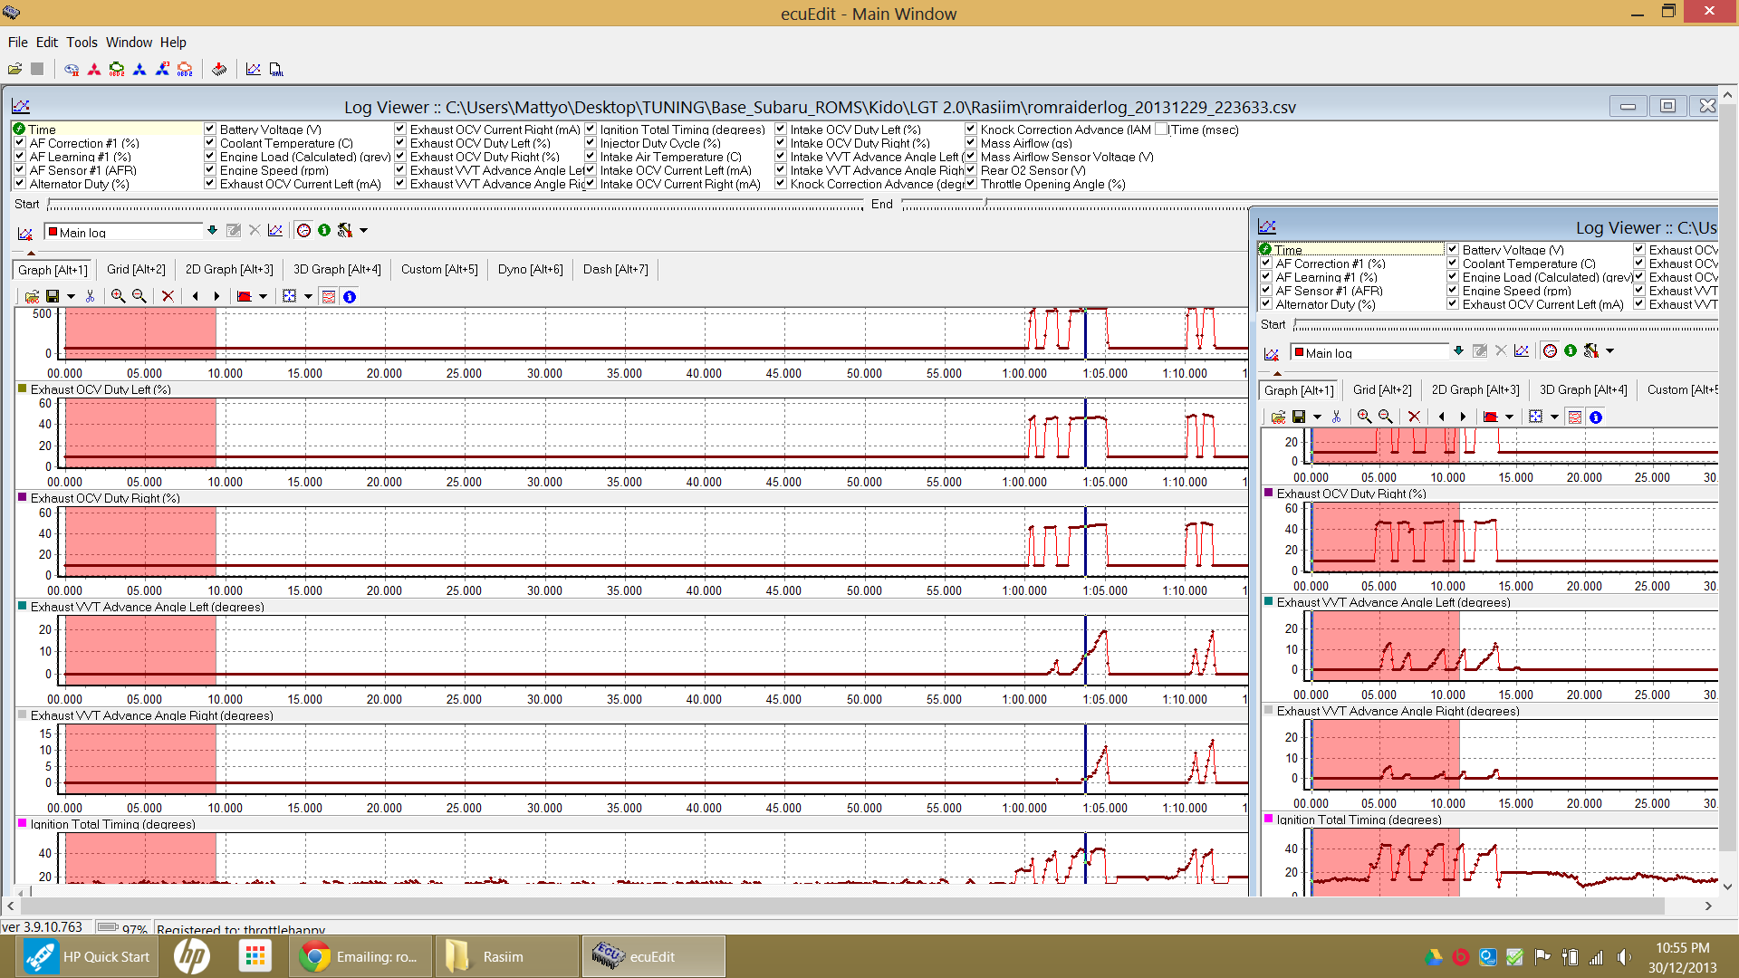1739x978 pixels.
Task: Open the Tools menu
Action: point(82,42)
